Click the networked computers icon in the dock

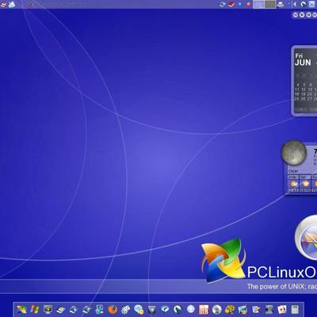[100, 309]
